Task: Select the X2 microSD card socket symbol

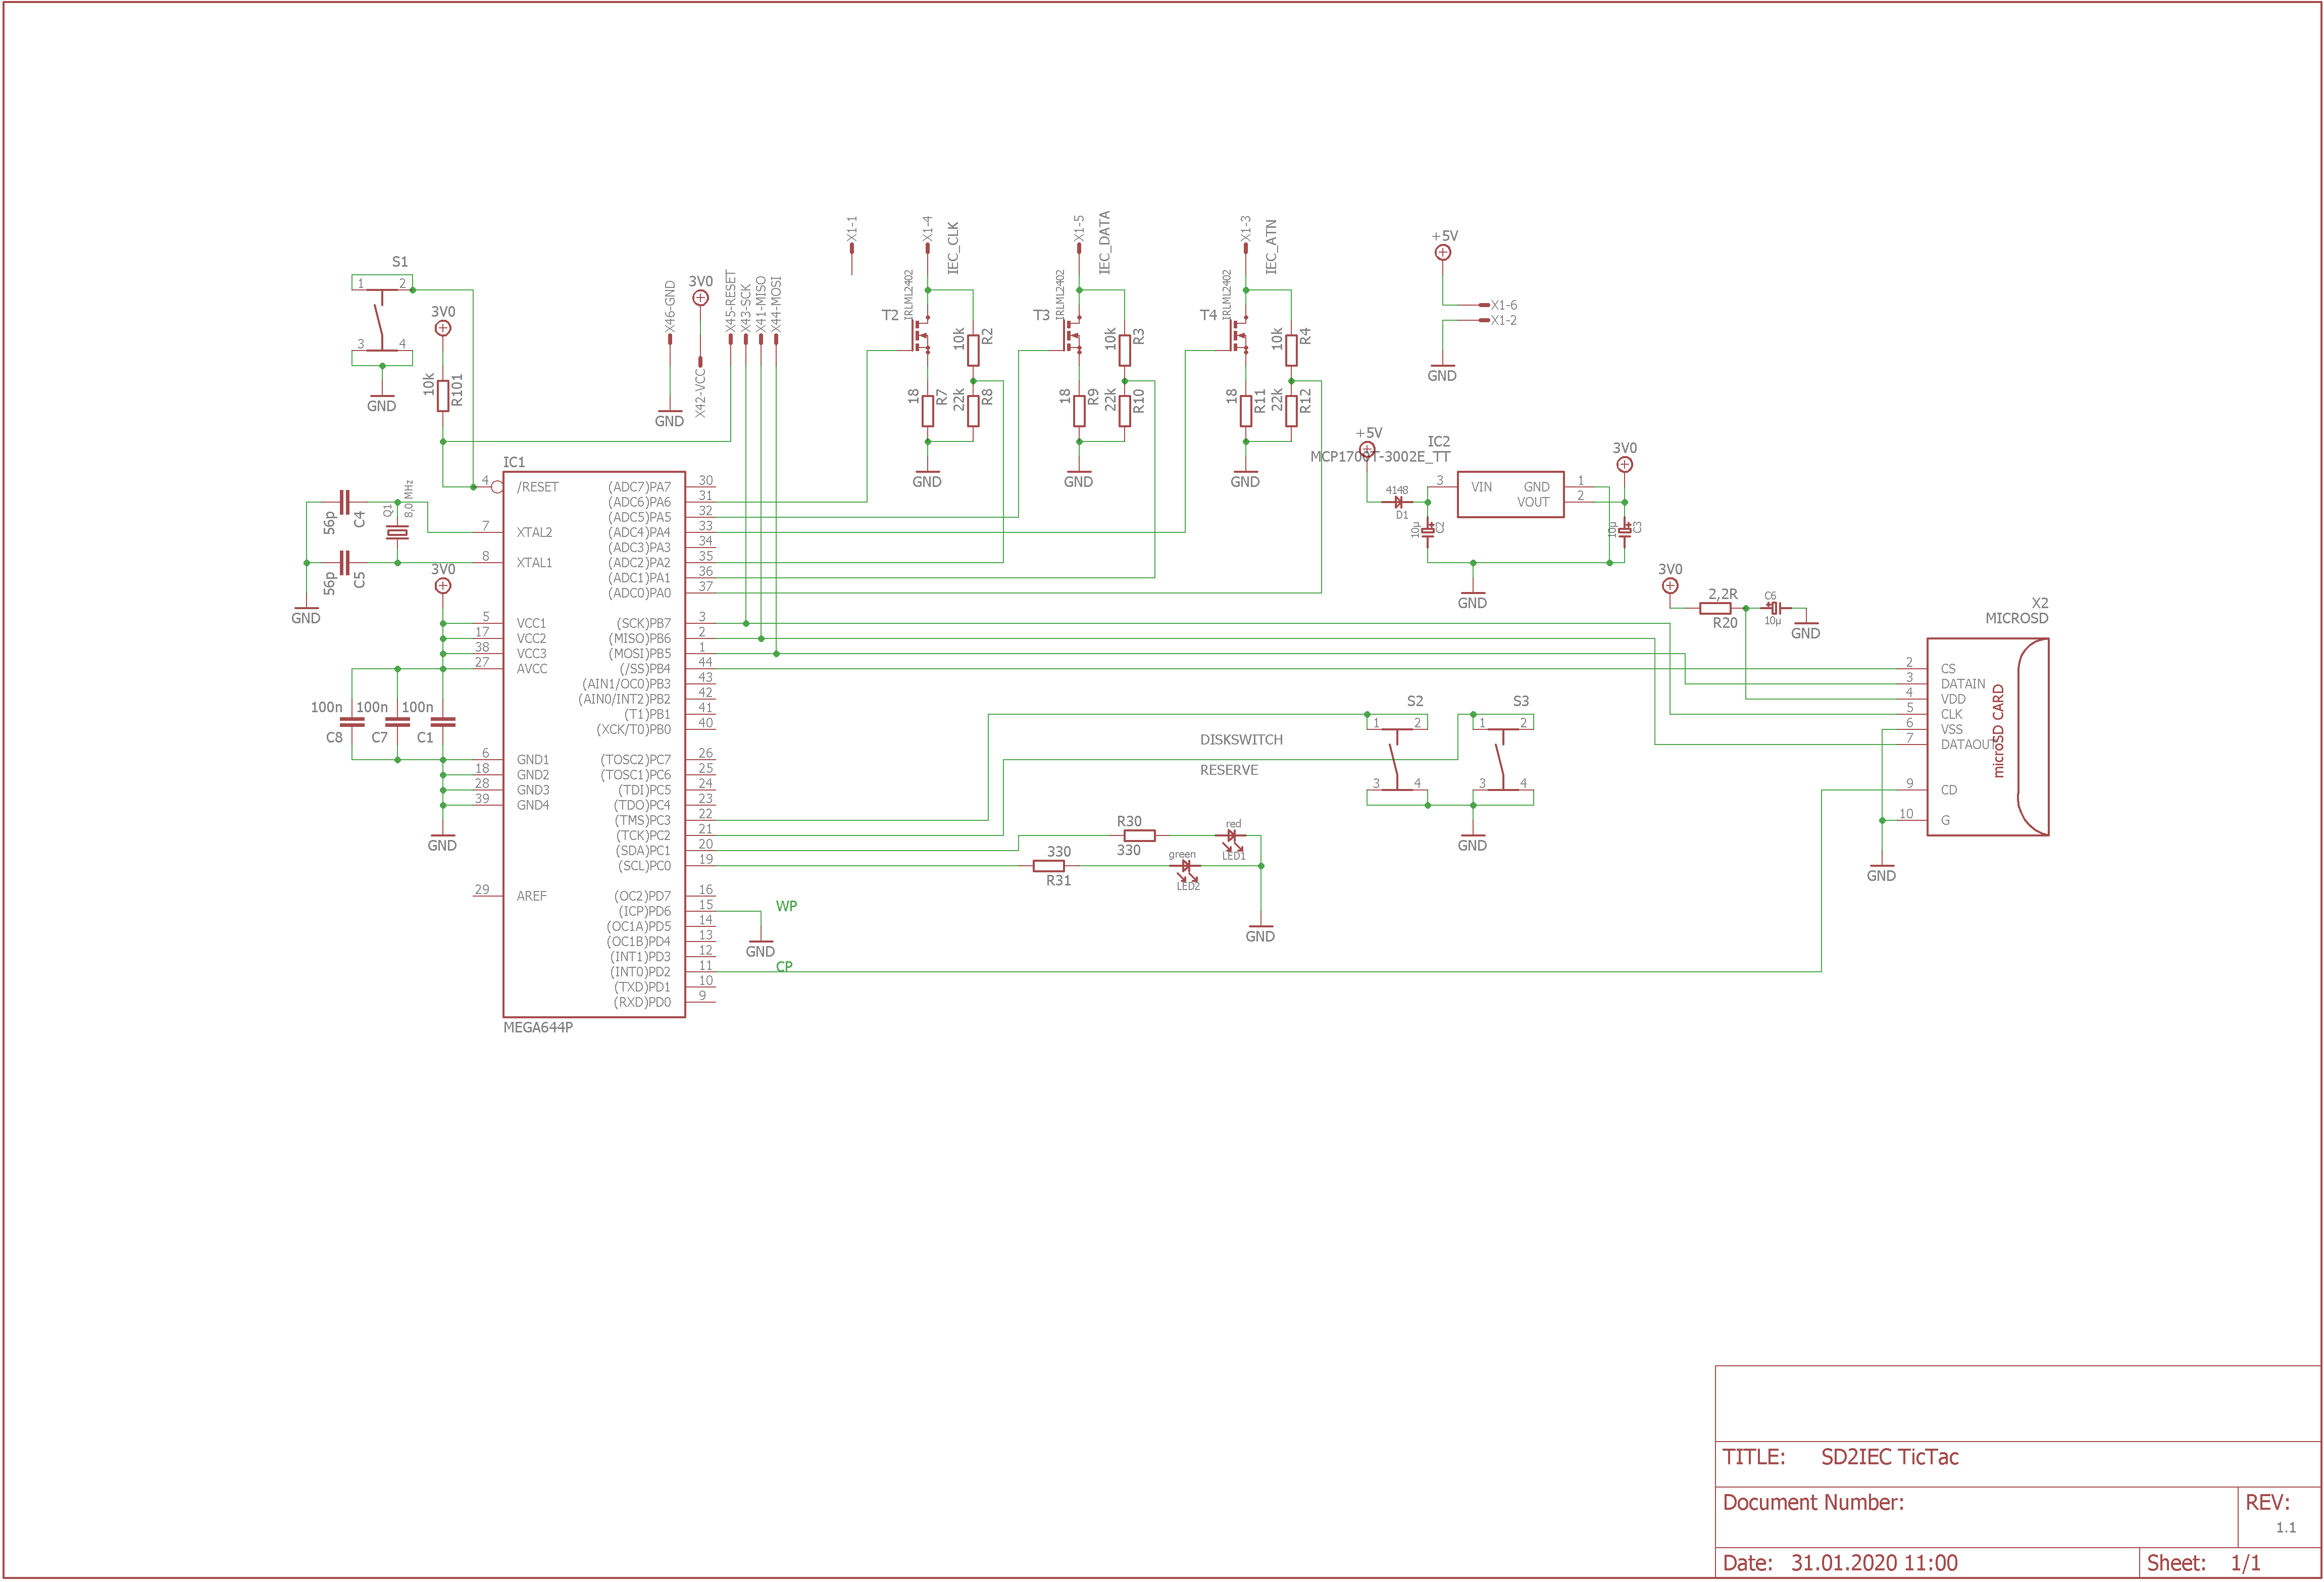Action: click(x=1987, y=736)
